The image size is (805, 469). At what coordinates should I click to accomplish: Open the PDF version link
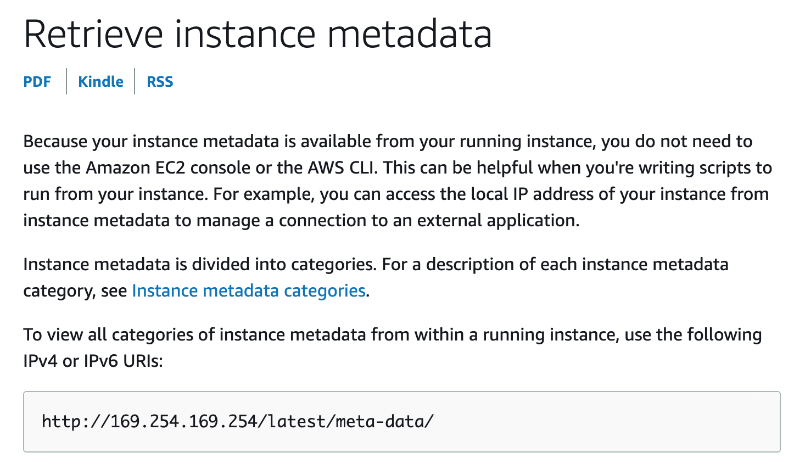pos(37,82)
